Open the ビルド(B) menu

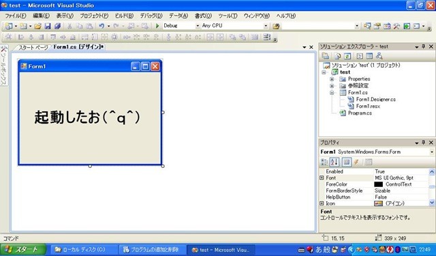pyautogui.click(x=124, y=16)
